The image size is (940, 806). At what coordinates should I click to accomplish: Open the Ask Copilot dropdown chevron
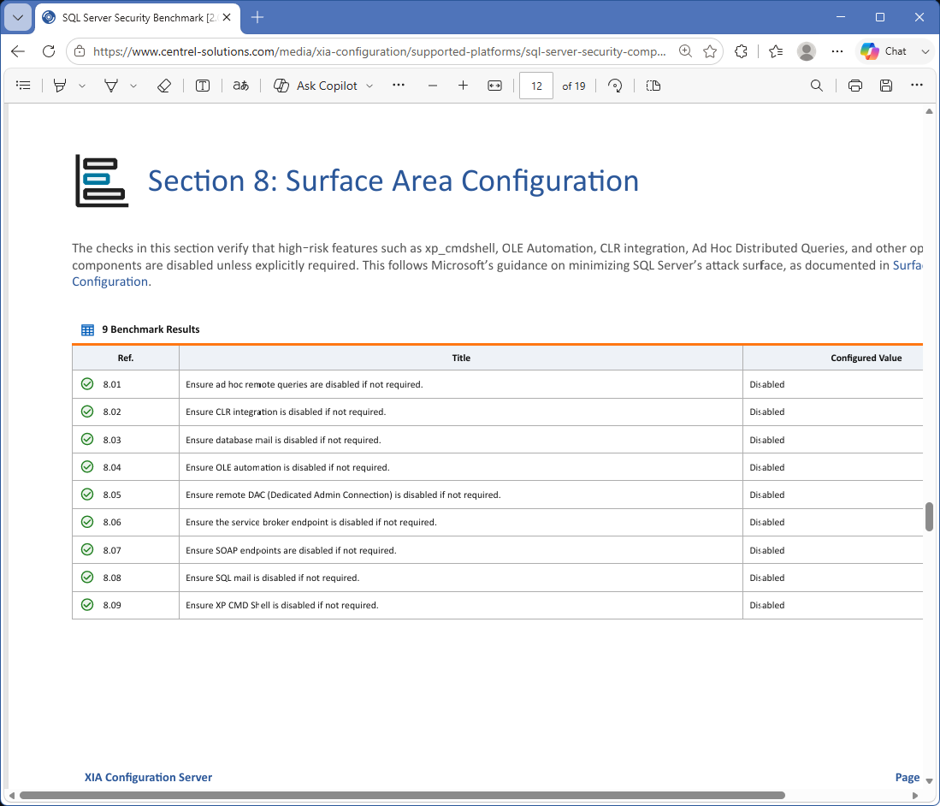(x=369, y=86)
